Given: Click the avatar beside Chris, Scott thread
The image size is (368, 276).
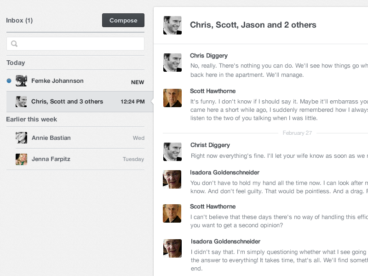Looking at the screenshot, I should click(x=21, y=102).
